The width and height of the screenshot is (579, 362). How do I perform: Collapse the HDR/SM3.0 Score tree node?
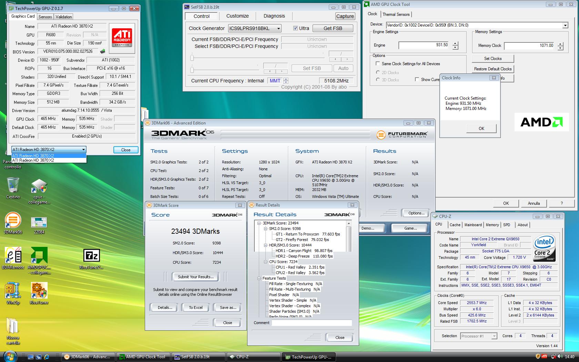[265, 245]
